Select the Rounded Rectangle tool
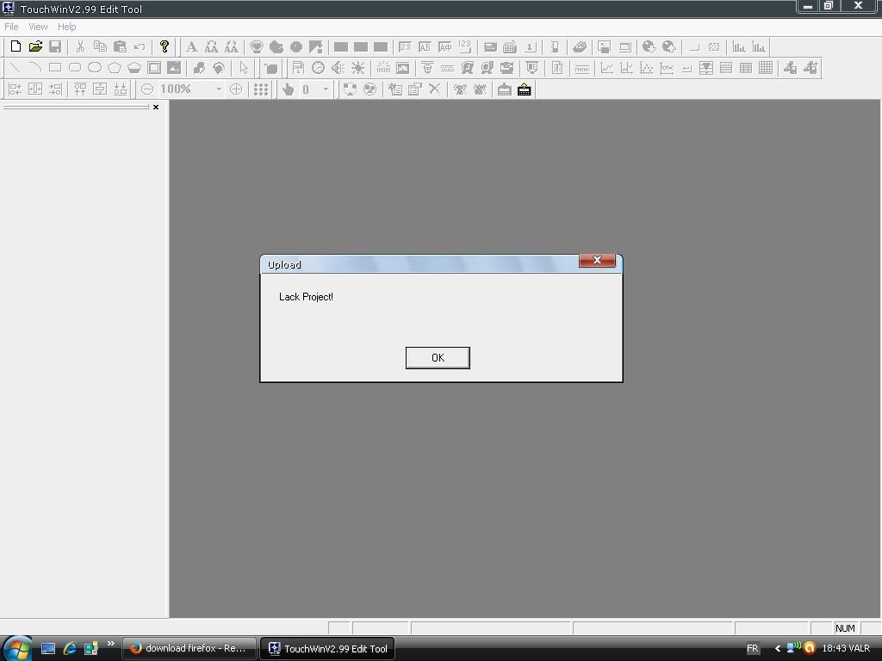The width and height of the screenshot is (882, 661). coord(75,68)
